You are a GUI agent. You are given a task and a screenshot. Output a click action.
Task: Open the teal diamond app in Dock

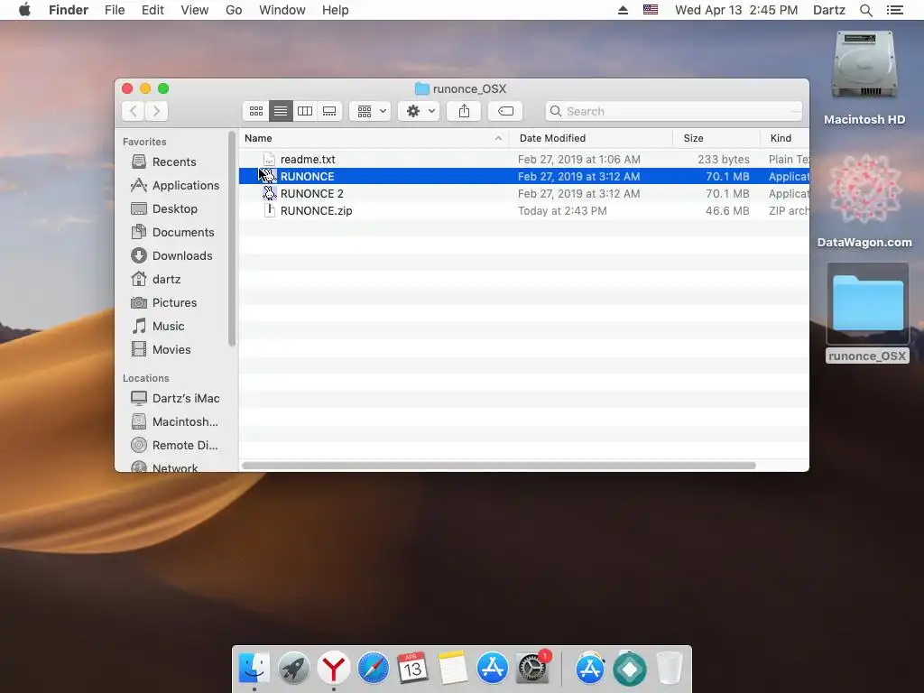[629, 669]
